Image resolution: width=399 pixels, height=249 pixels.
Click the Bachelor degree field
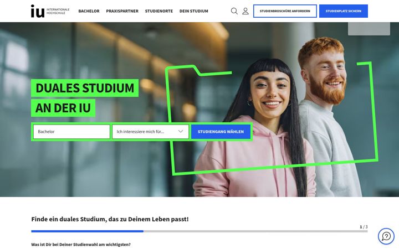71,132
